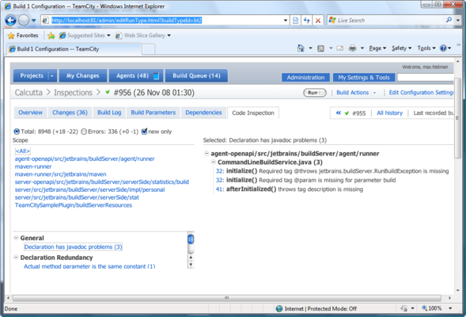
Task: Click Add to Favorites Bar icon
Action: (51, 36)
